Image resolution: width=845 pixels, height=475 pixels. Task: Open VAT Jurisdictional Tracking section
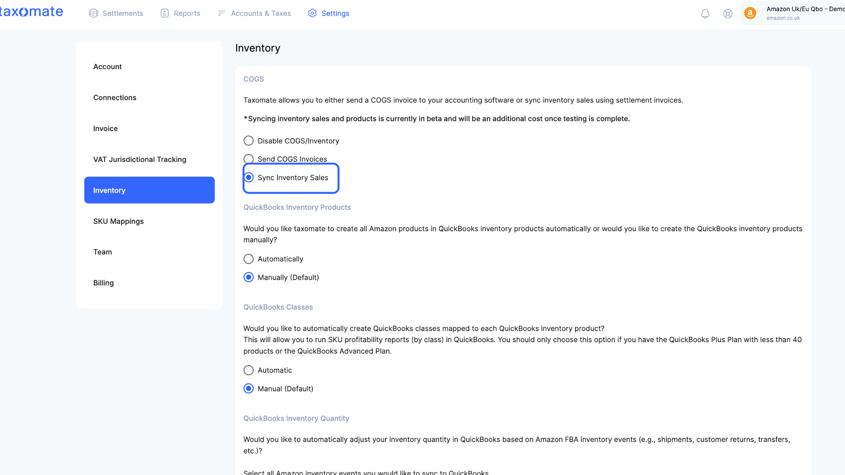[149, 159]
